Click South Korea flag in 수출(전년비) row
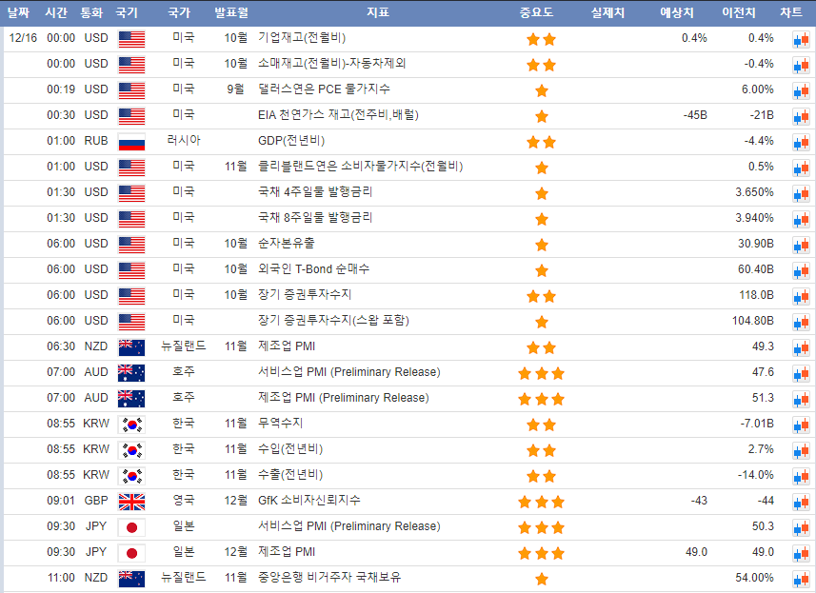Viewport: 816px width, 593px height. [131, 476]
